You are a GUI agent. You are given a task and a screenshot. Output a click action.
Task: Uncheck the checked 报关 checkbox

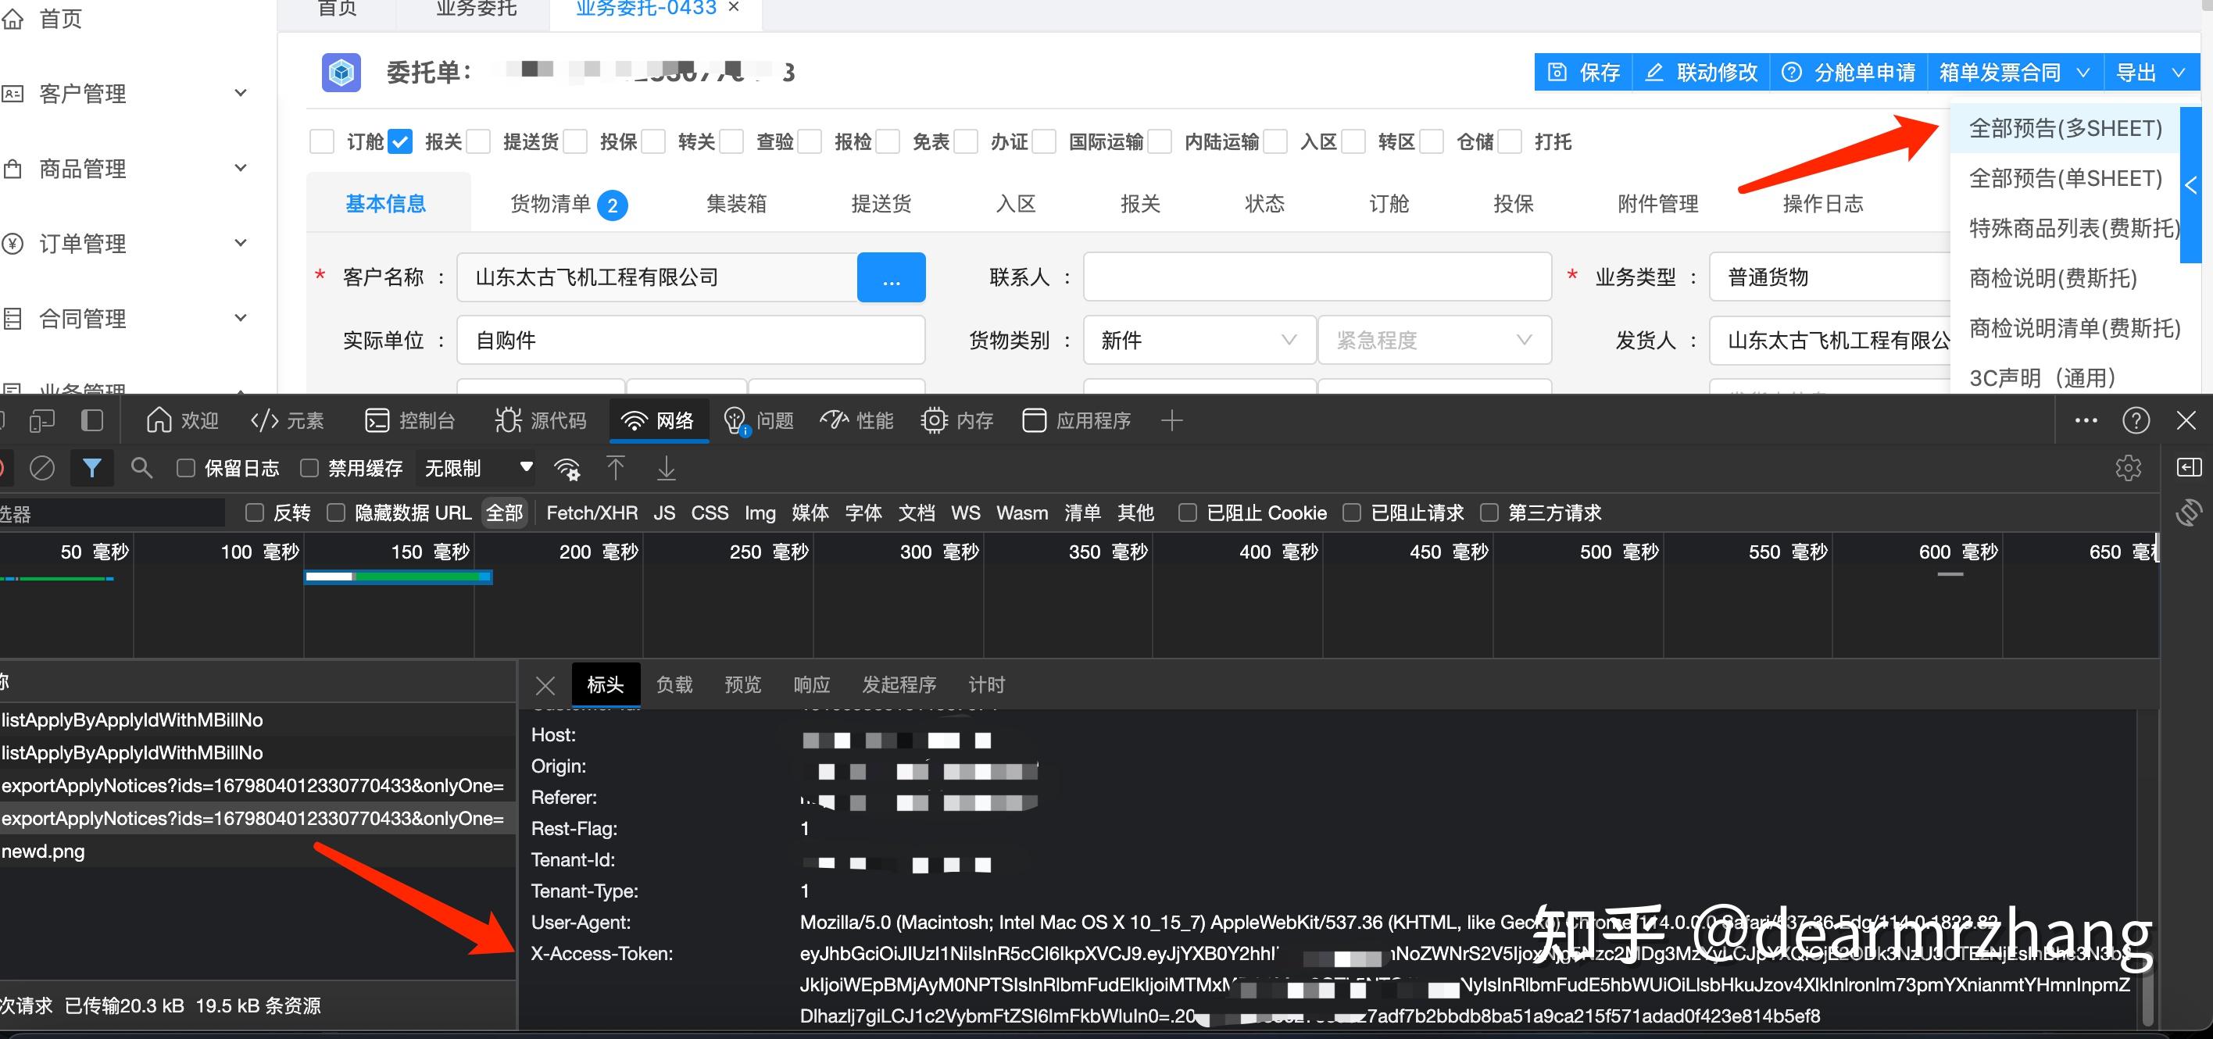click(400, 141)
